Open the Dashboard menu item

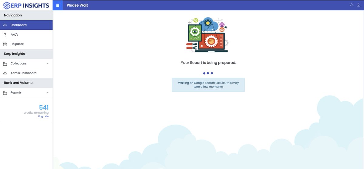click(26, 25)
